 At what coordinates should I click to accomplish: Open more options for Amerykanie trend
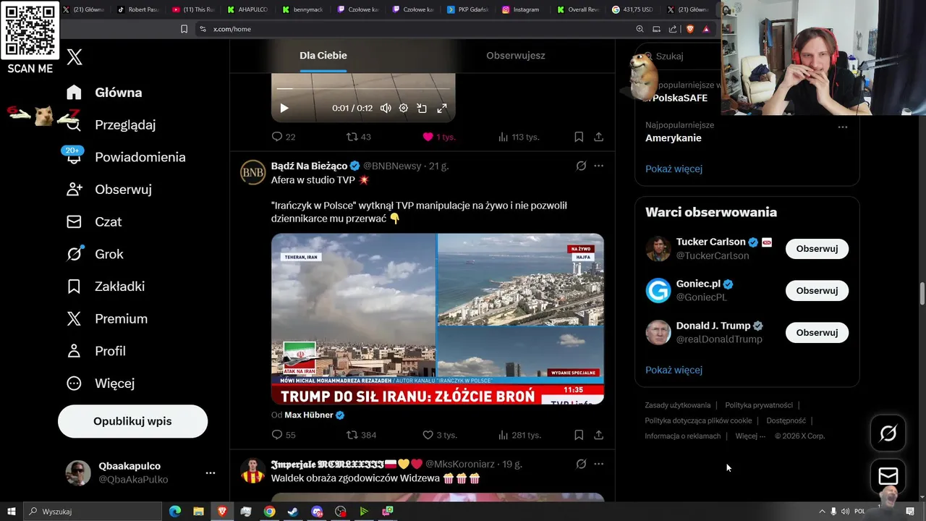[x=842, y=127]
